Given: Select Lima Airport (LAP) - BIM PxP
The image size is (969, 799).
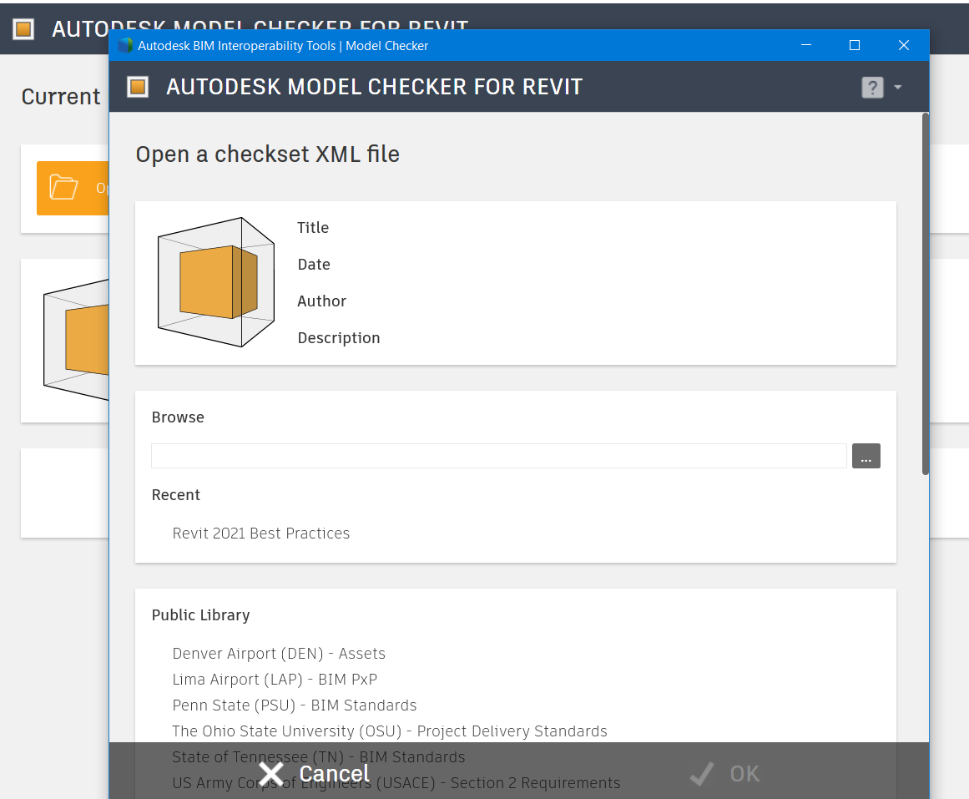Looking at the screenshot, I should tap(274, 679).
